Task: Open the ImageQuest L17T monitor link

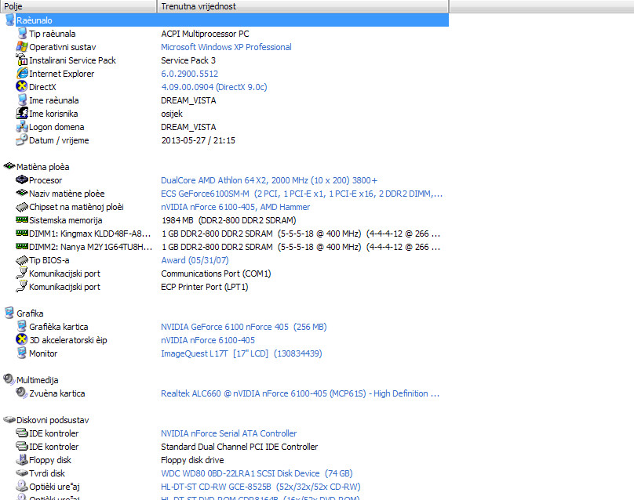Action: 242,353
